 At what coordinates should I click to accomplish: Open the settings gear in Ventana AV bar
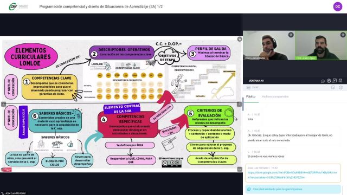(329, 81)
